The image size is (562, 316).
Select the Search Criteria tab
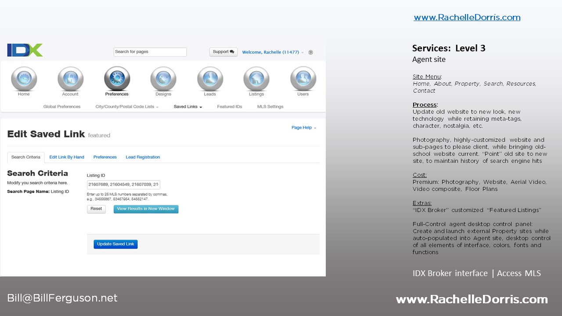(26, 157)
